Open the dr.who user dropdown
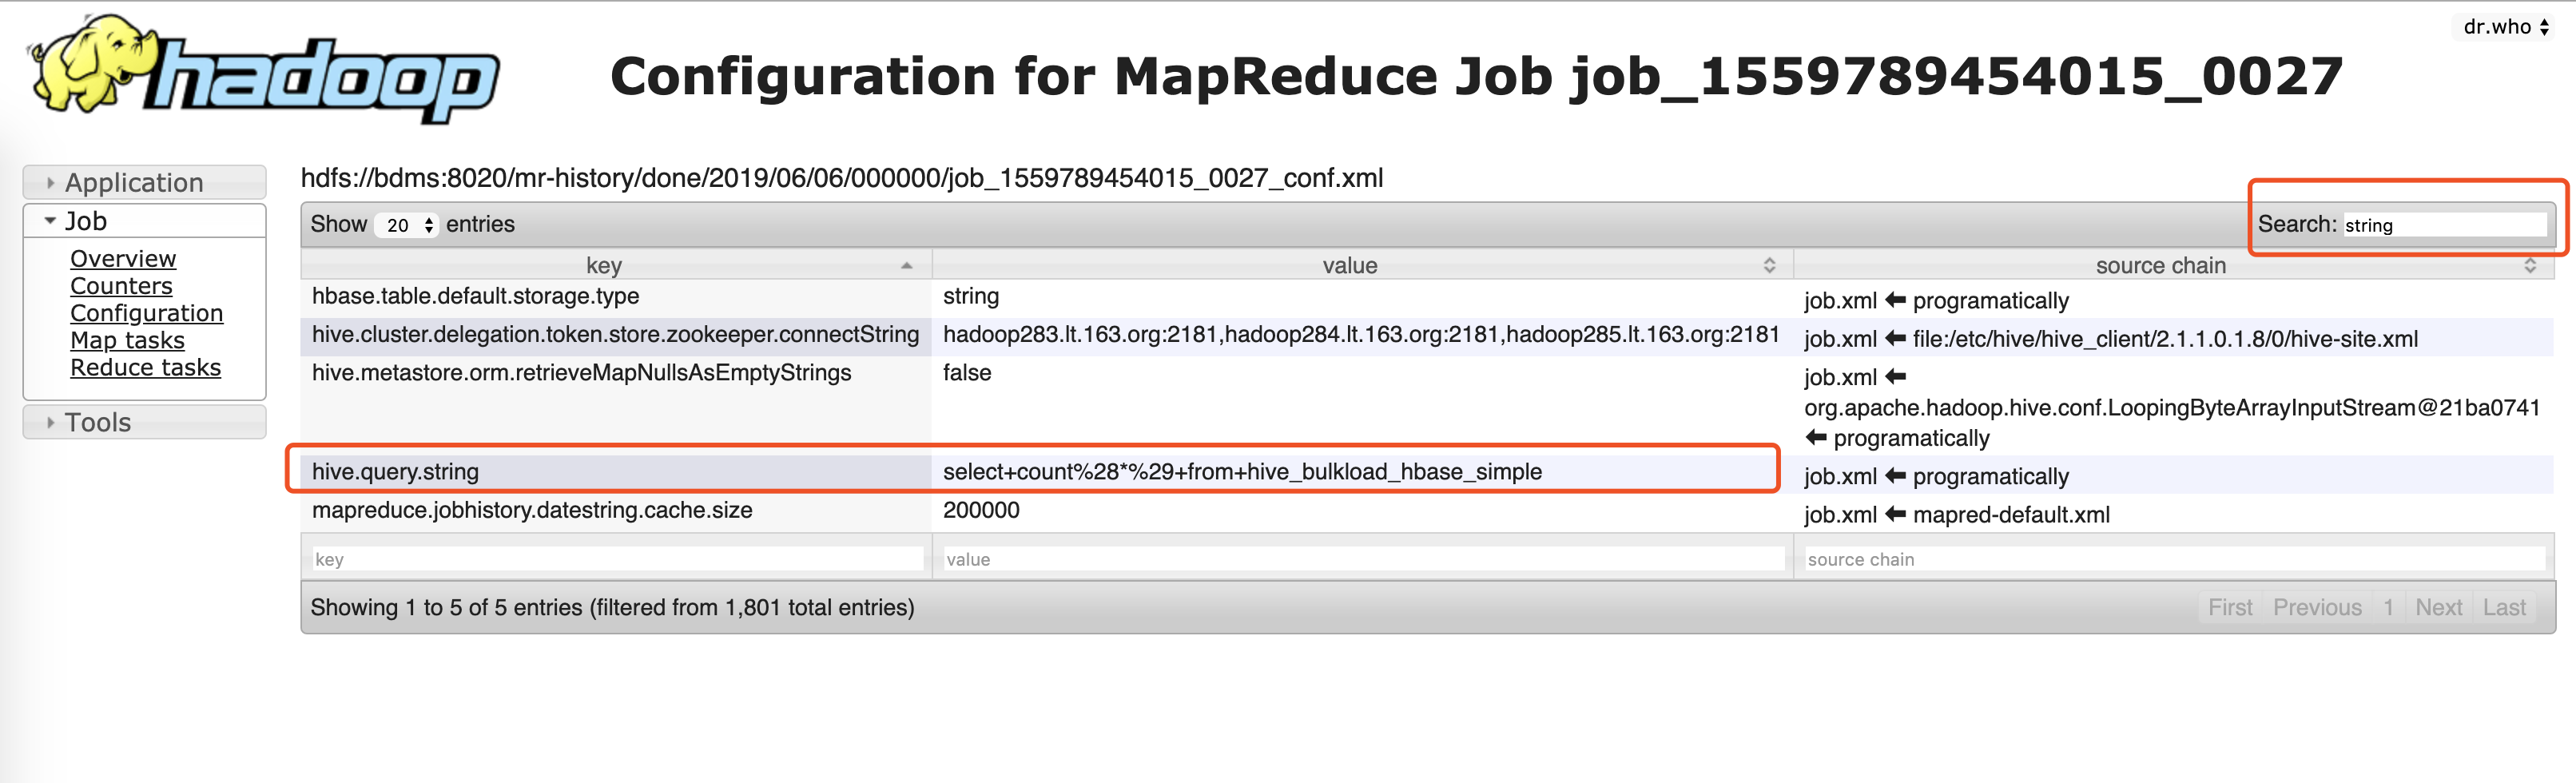 [2505, 27]
